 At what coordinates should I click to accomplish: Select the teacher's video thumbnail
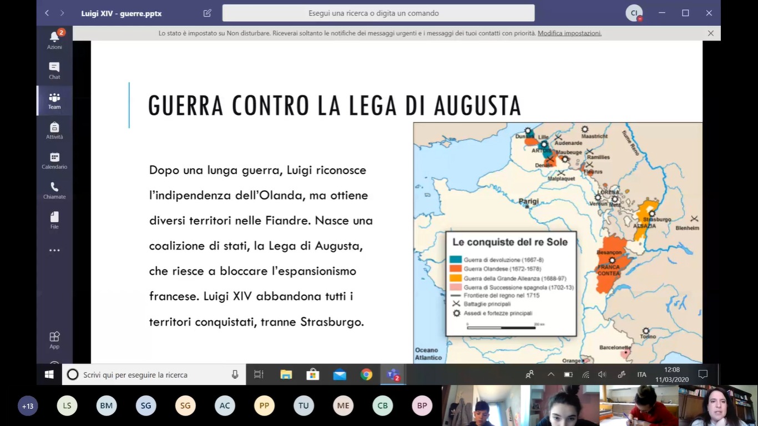(718, 405)
